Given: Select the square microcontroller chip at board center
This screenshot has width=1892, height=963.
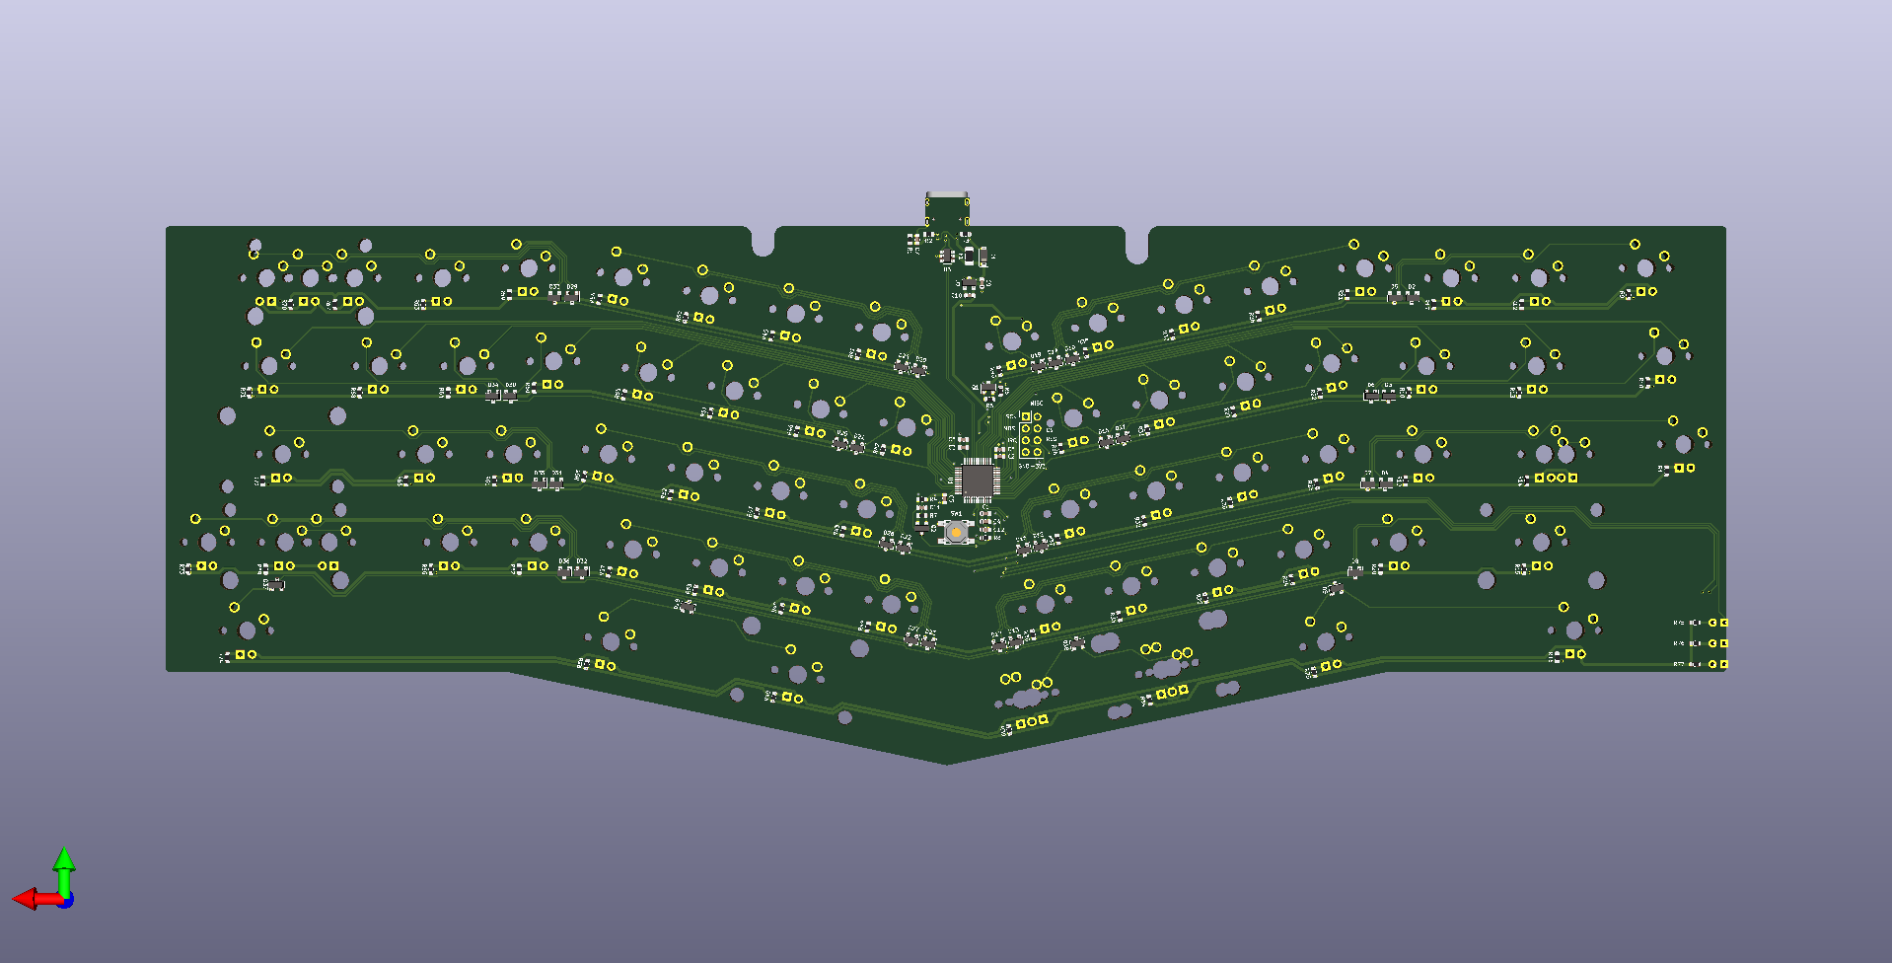Looking at the screenshot, I should pos(978,480).
